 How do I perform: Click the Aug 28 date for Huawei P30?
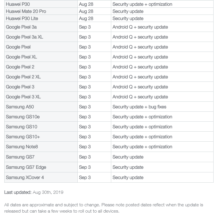86,4
